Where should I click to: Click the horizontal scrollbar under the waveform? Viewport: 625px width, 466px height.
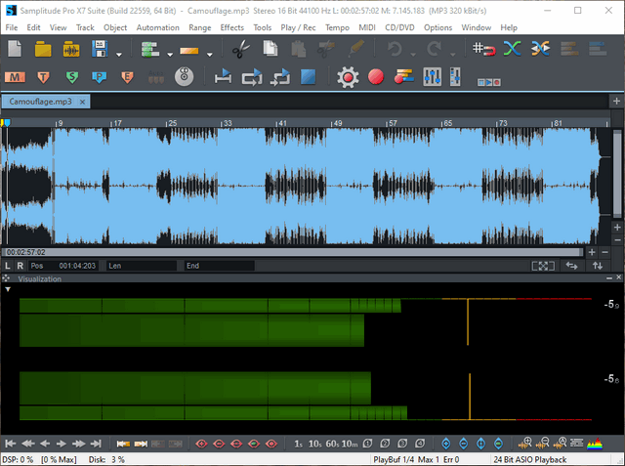tap(293, 251)
